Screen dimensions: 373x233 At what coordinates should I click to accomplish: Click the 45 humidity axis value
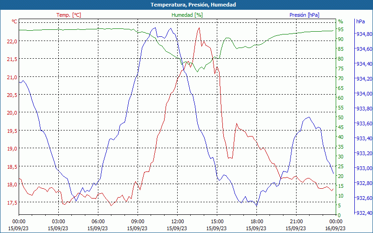tap(341, 127)
